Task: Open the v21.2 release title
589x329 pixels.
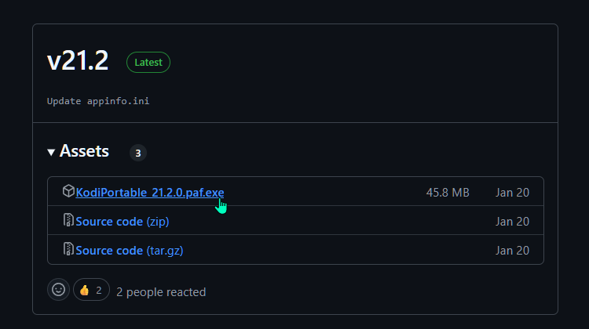Action: 78,60
